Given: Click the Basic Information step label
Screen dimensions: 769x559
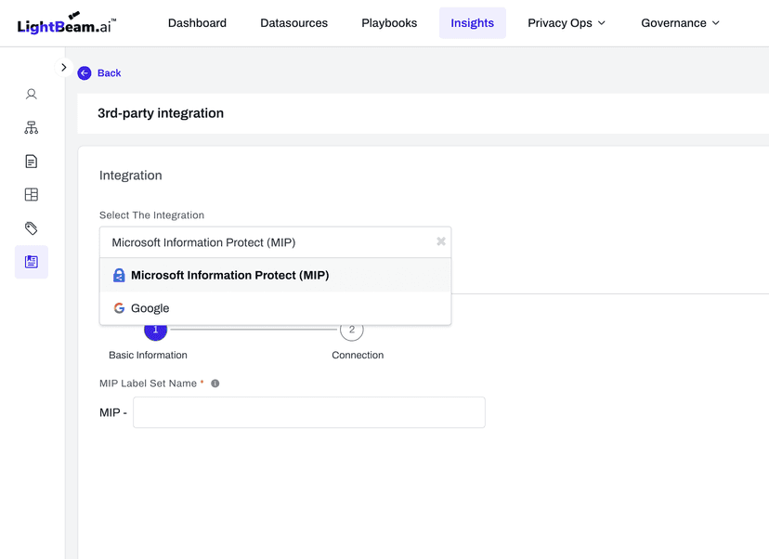Looking at the screenshot, I should click(x=148, y=355).
